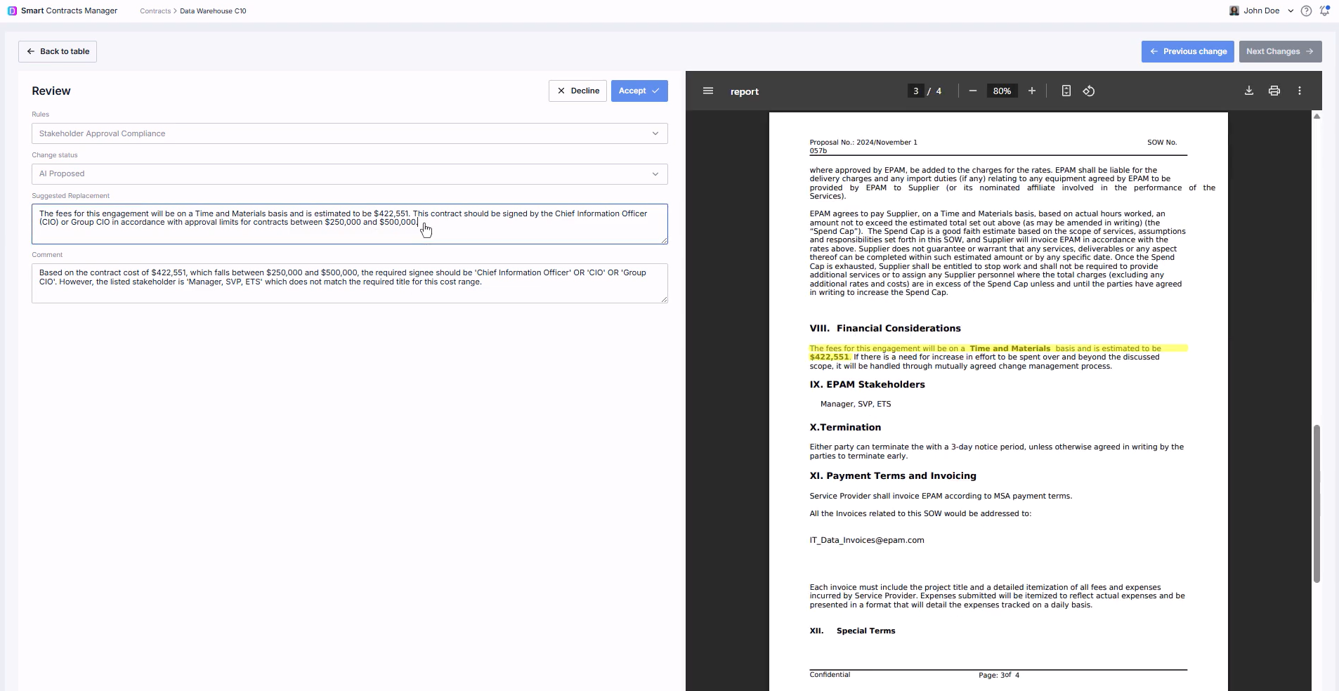Image resolution: width=1339 pixels, height=691 pixels.
Task: Click the fit to page icon
Action: pos(1066,91)
